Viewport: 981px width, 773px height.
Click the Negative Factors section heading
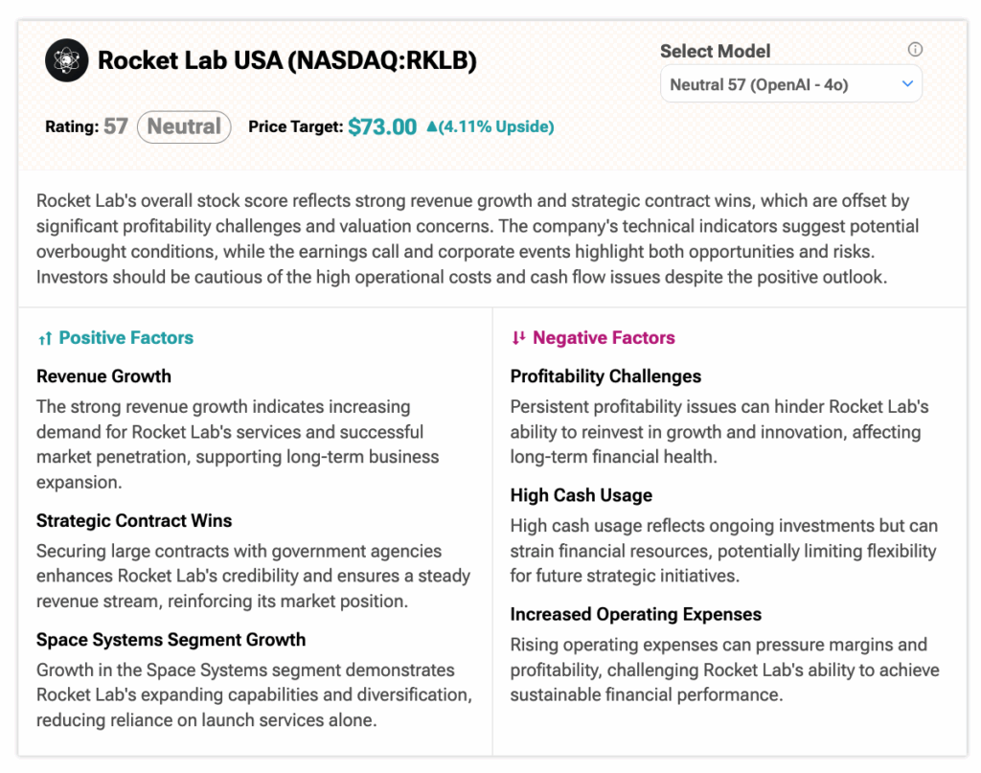click(604, 338)
